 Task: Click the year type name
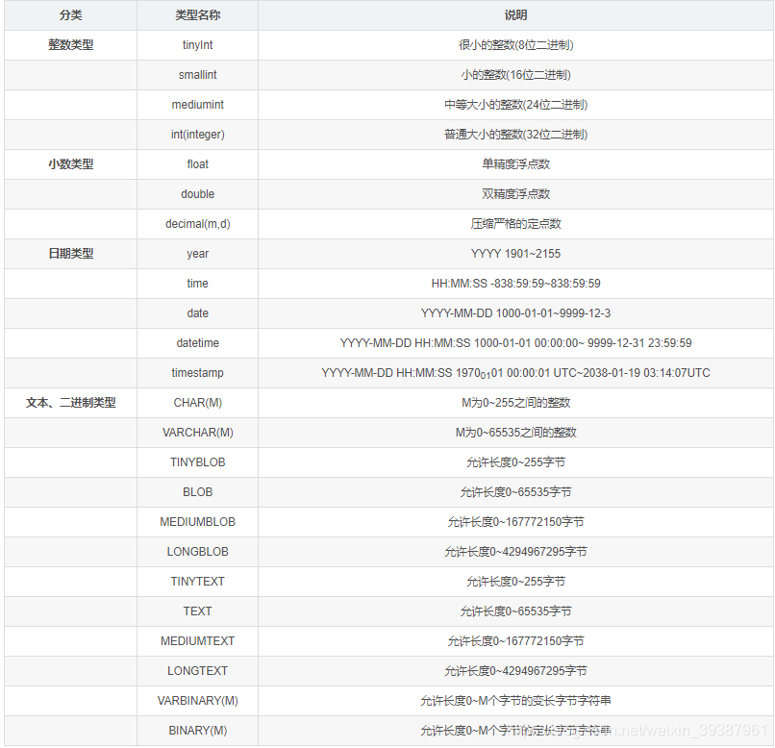198,254
